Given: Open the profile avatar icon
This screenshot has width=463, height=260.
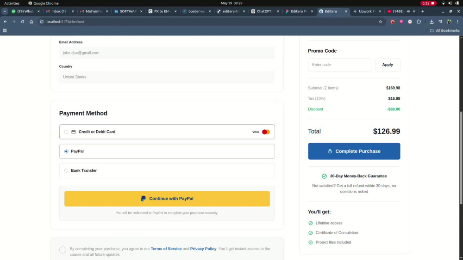Looking at the screenshot, I should [449, 22].
